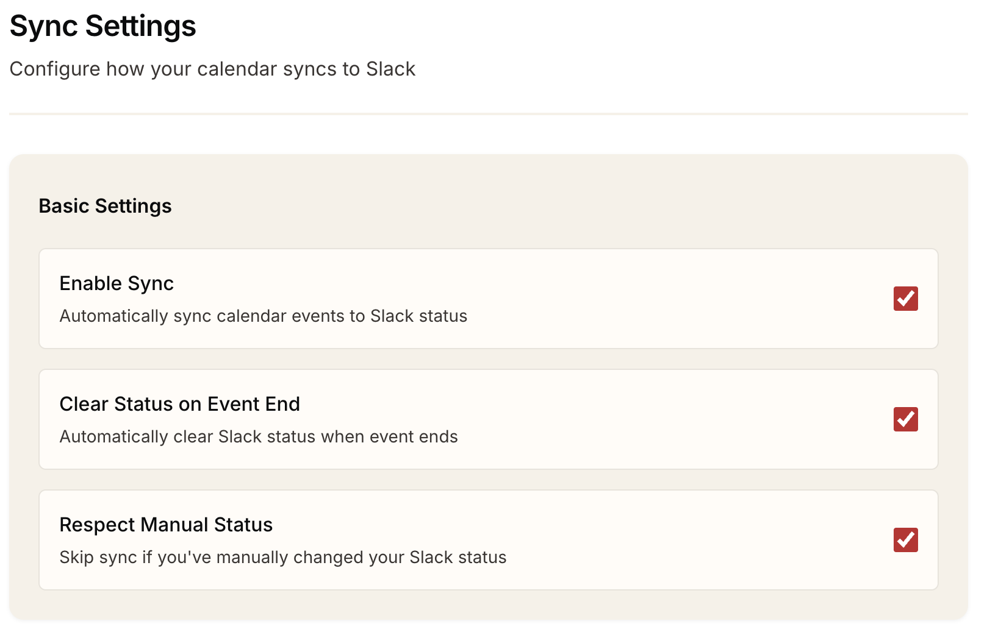Image resolution: width=987 pixels, height=635 pixels.
Task: Click the checkmark next to Respect Manual Status
Action: [x=905, y=539]
